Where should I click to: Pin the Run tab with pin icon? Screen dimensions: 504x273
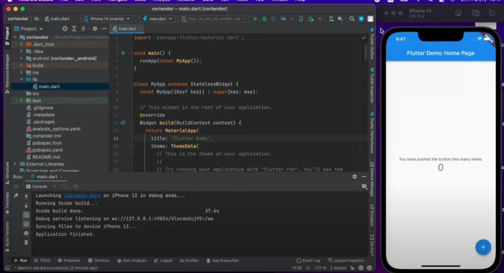point(16,196)
